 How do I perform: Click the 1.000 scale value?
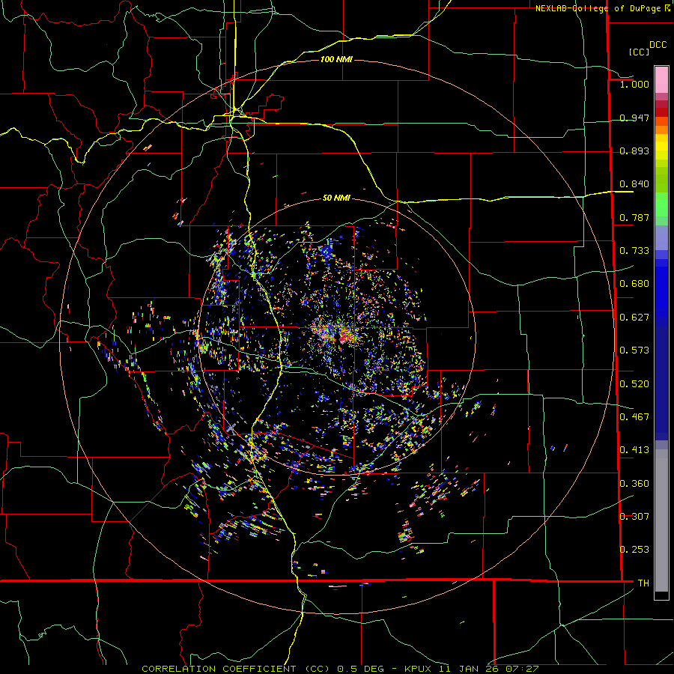point(634,84)
